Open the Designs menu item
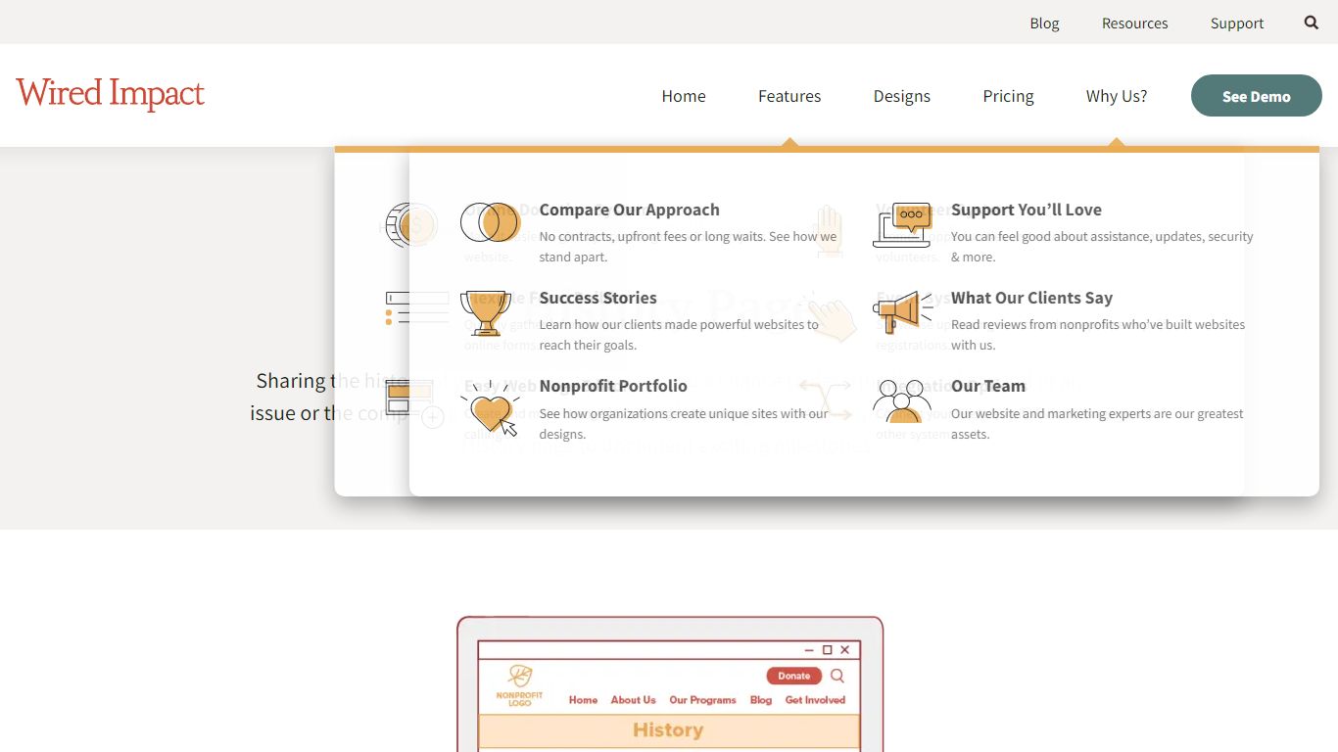 point(902,96)
